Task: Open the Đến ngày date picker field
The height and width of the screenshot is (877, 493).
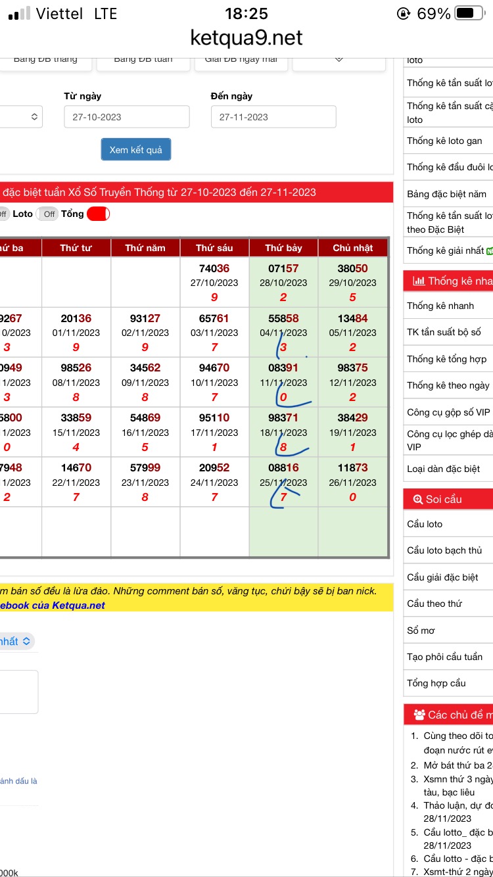Action: [x=273, y=117]
